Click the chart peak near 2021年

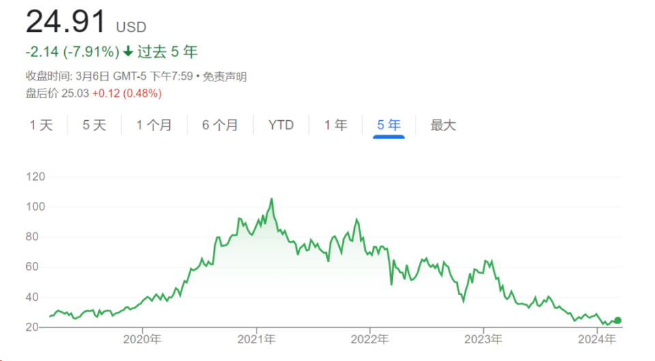pyautogui.click(x=272, y=199)
